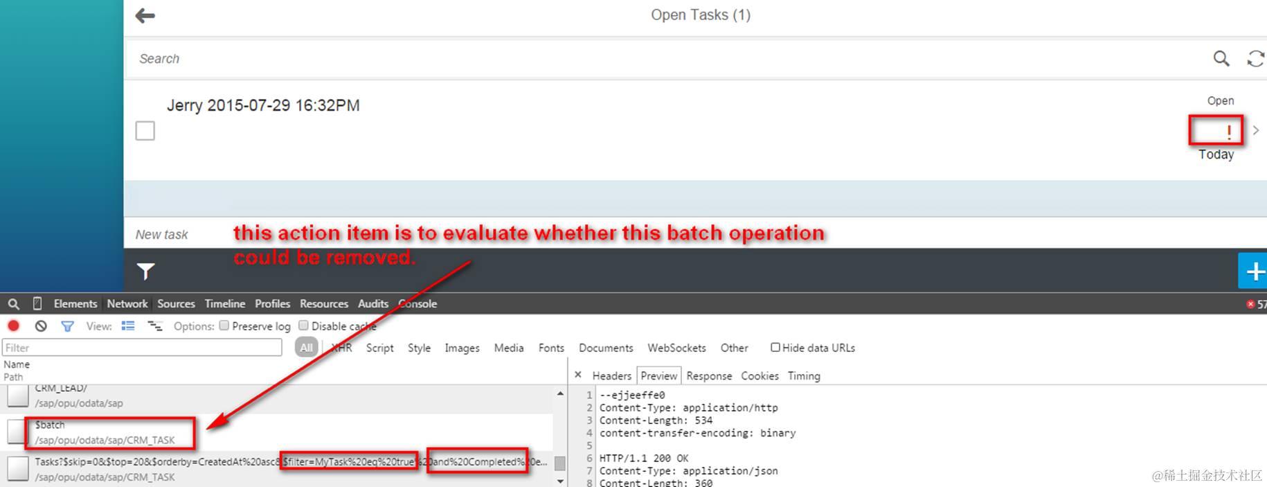The image size is (1267, 487).
Task: Toggle the network filter funnel icon
Action: (67, 326)
